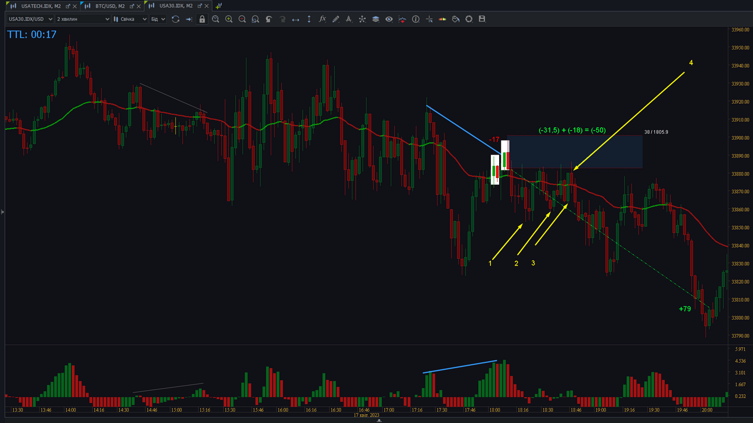
Task: Click the red -17 loss label
Action: point(494,139)
